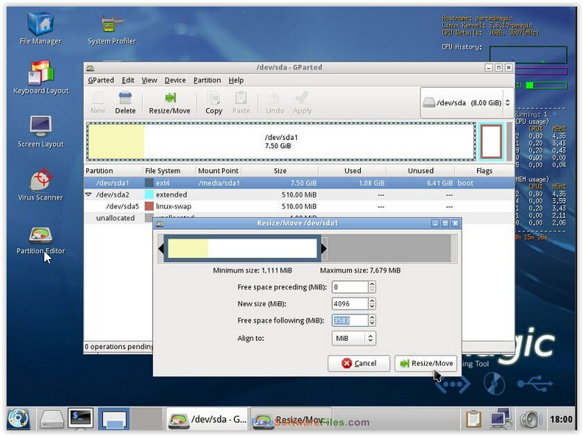Open the GParted menu
Image resolution: width=583 pixels, height=436 pixels.
tap(101, 81)
